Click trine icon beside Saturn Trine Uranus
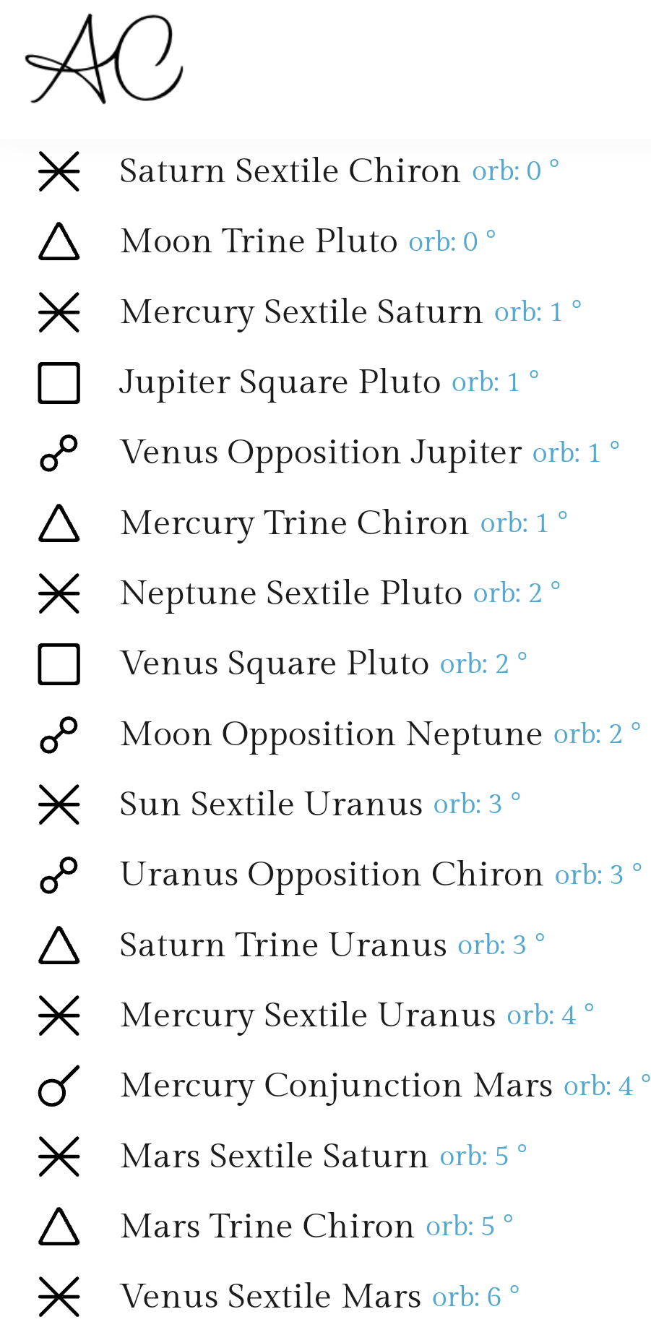This screenshot has width=651, height=1322. [x=59, y=945]
